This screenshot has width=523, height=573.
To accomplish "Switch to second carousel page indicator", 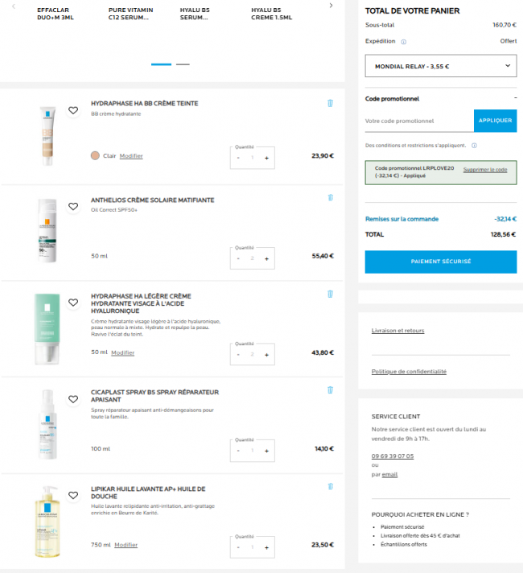I will (183, 64).
